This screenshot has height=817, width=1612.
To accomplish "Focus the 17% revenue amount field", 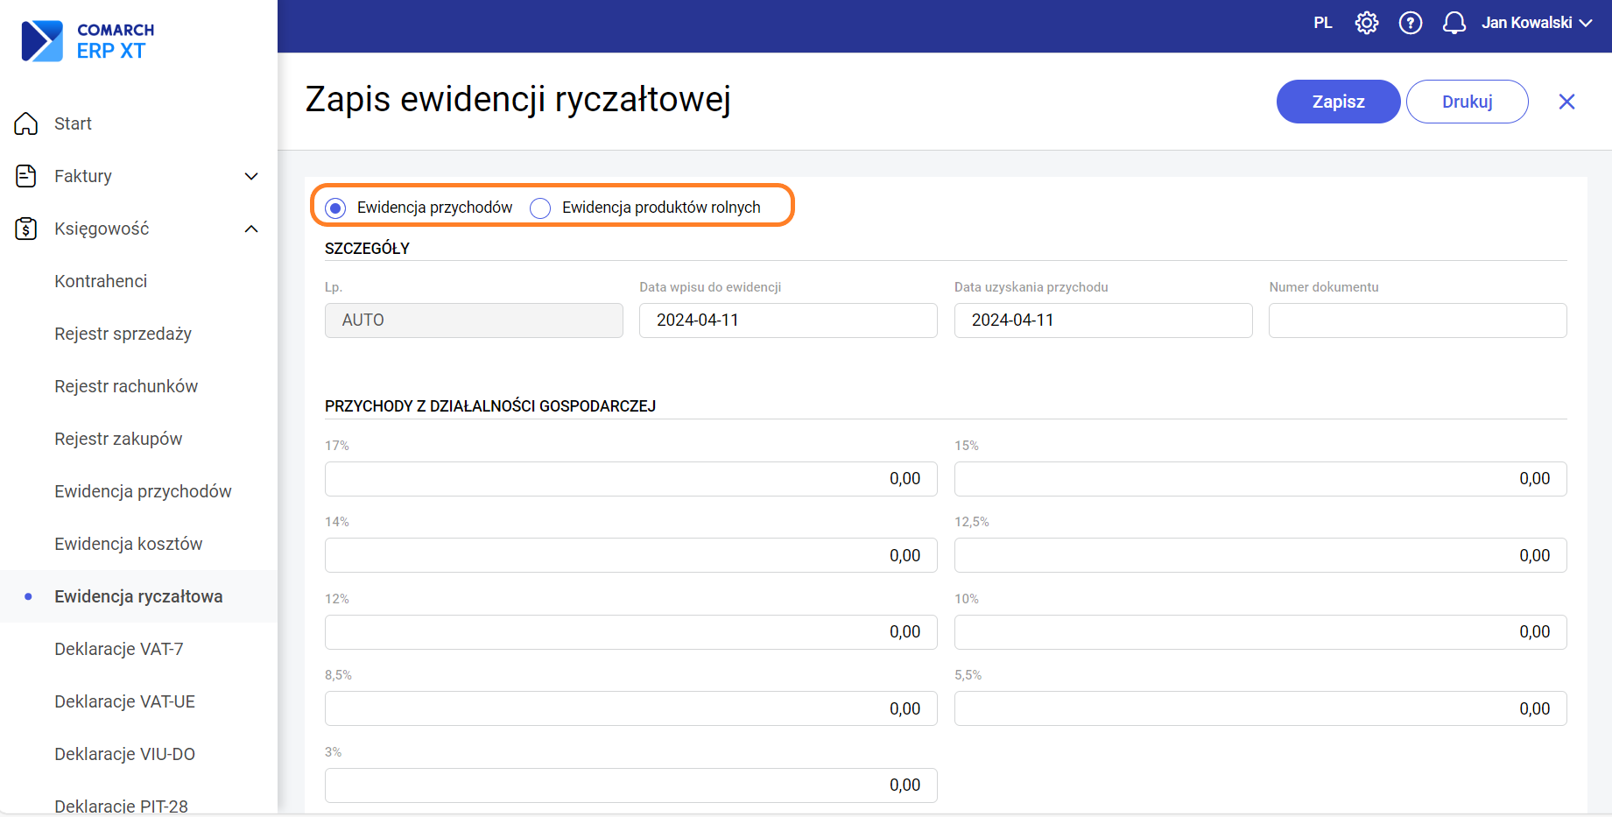I will [630, 479].
